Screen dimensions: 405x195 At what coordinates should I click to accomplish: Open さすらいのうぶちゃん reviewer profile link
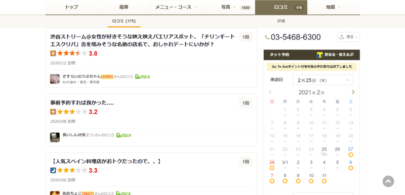tap(82, 76)
